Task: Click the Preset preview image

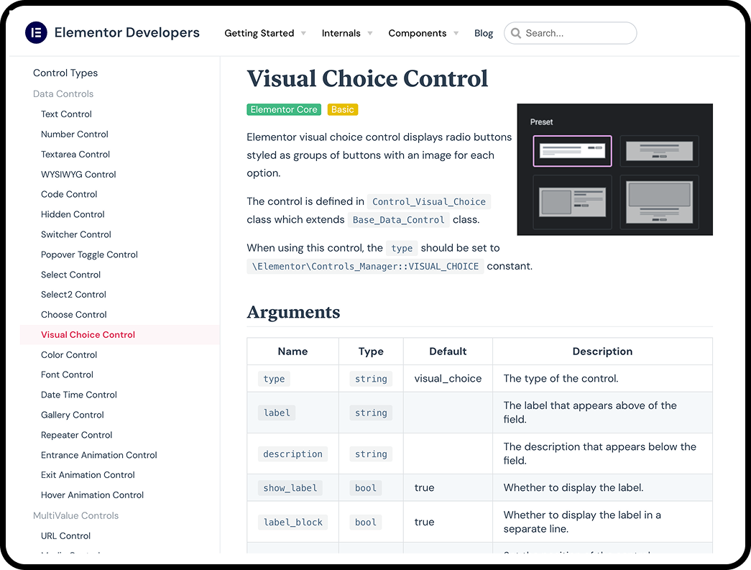Action: 614,170
